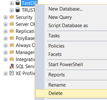Click the SQL Server Agent icon

pos(12,66)
